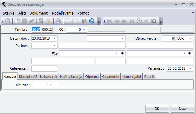Expand the right contact combo box arrow
This screenshot has height=114, width=196.
pyautogui.click(x=184, y=53)
